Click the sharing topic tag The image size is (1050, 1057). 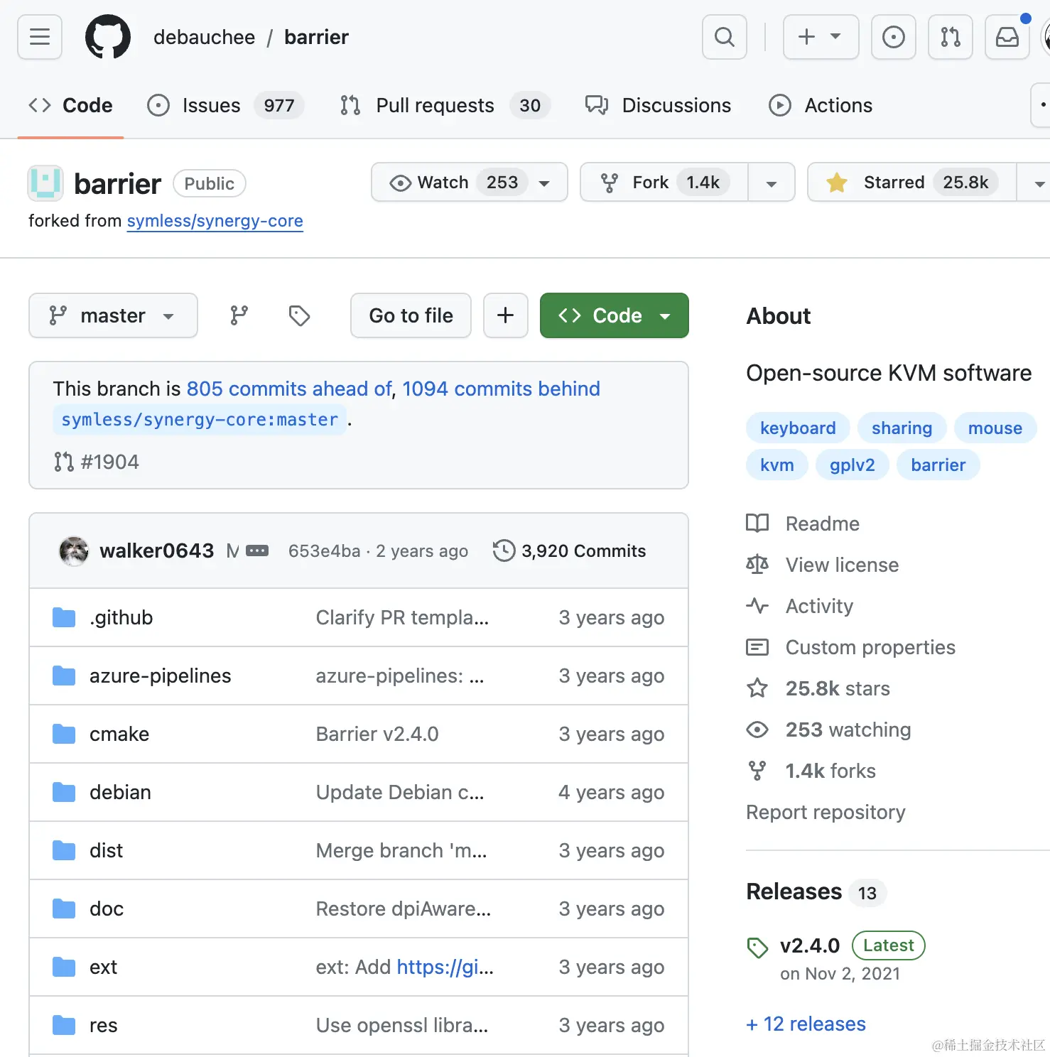(902, 428)
